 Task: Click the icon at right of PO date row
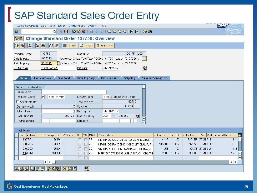pos(144,68)
